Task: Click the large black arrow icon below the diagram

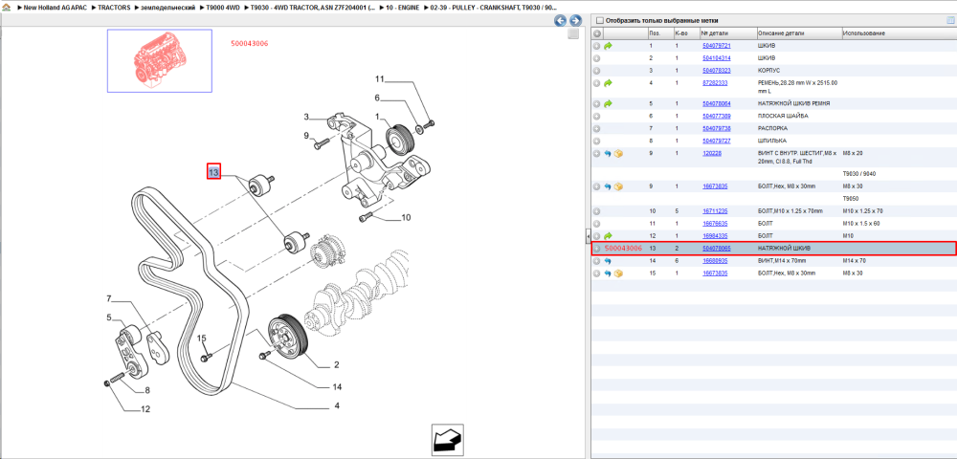Action: click(447, 440)
